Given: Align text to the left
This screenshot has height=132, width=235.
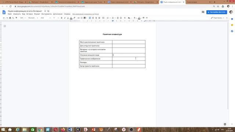Looking at the screenshot, I should [x=90, y=18].
